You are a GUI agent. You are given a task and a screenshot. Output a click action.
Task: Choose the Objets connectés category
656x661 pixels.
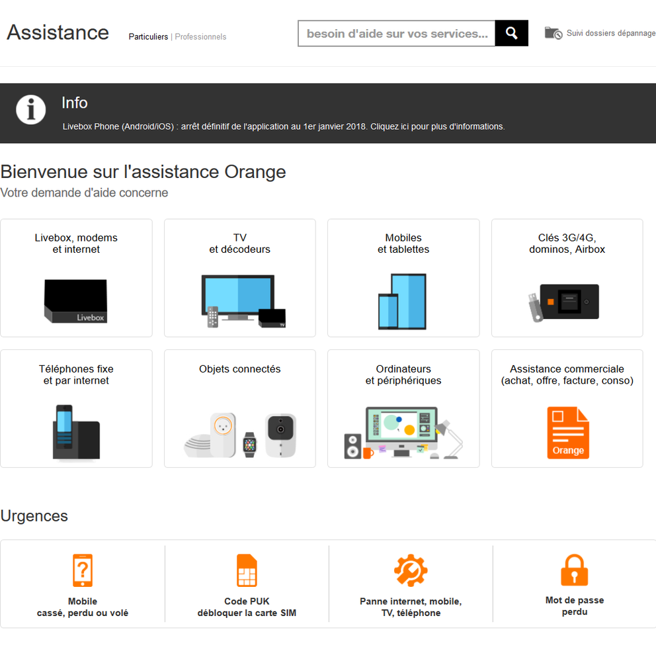(x=239, y=408)
